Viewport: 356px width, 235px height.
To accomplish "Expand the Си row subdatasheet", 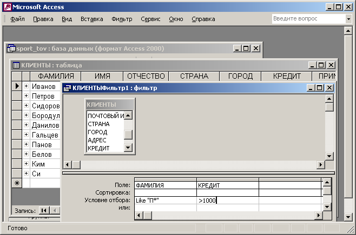I will click(26, 173).
